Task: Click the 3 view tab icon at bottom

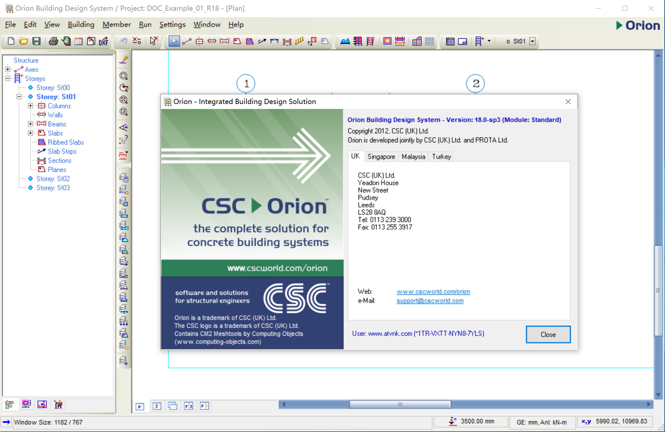Action: (157, 406)
